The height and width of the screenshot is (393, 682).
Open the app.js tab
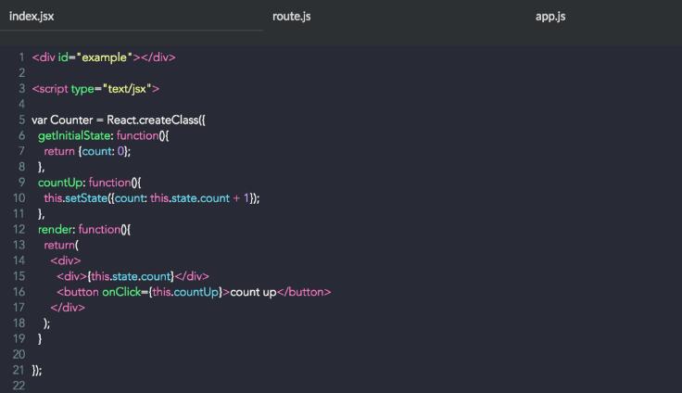(550, 17)
